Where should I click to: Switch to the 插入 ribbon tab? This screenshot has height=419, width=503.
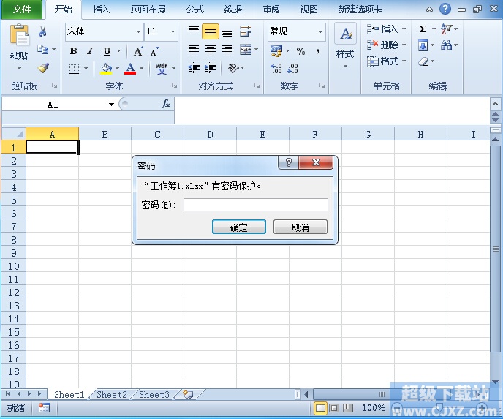click(102, 10)
